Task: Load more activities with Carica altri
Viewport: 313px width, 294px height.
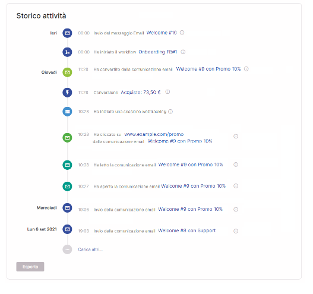Action: pyautogui.click(x=90, y=249)
